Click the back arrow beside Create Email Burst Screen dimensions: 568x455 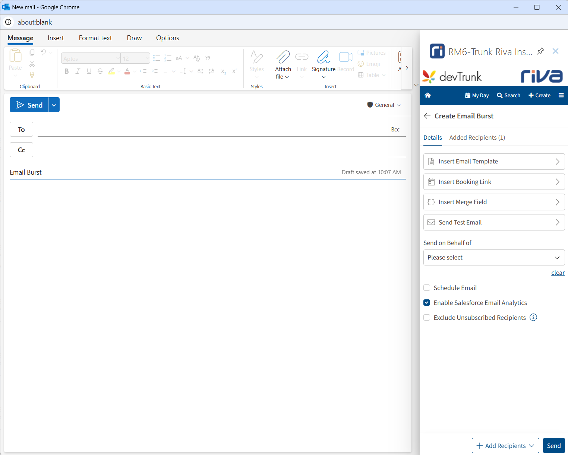click(x=427, y=116)
